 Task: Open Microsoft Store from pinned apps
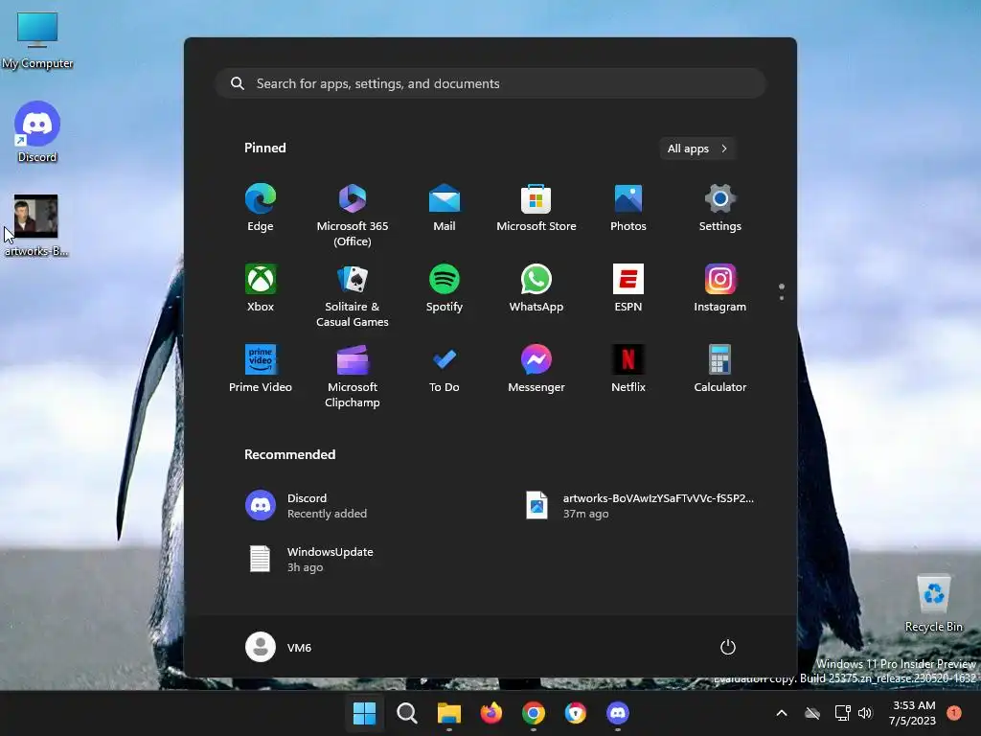tap(536, 208)
